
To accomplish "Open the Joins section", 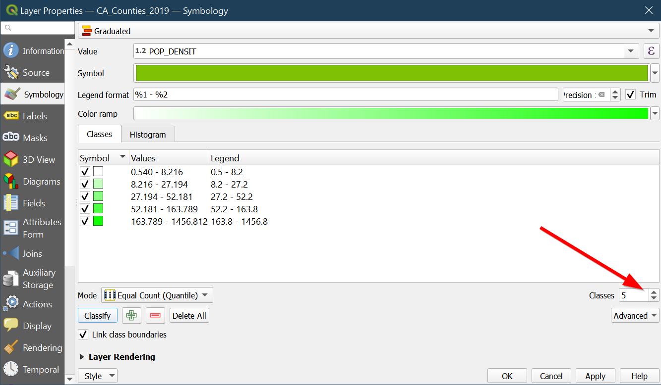I will coord(32,254).
